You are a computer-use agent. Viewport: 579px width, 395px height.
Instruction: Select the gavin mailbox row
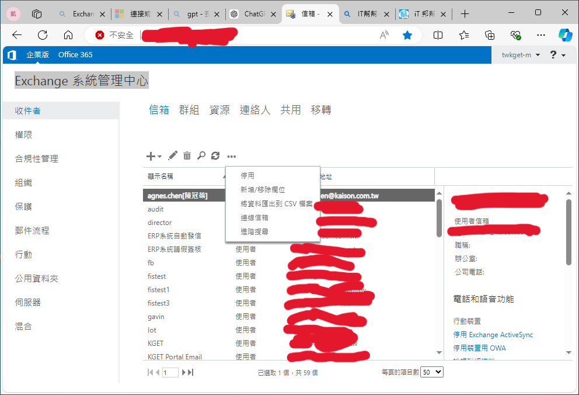click(289, 317)
